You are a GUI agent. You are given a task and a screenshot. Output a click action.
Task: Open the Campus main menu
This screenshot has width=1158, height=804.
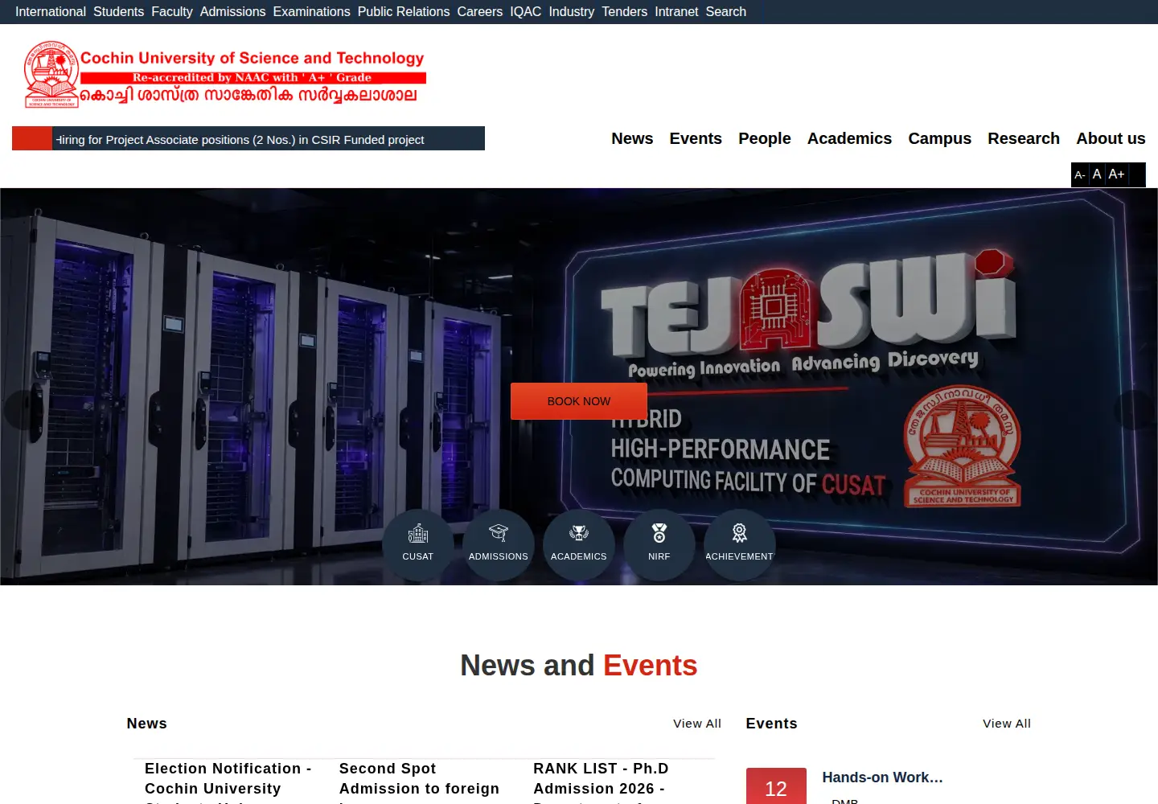pyautogui.click(x=939, y=138)
